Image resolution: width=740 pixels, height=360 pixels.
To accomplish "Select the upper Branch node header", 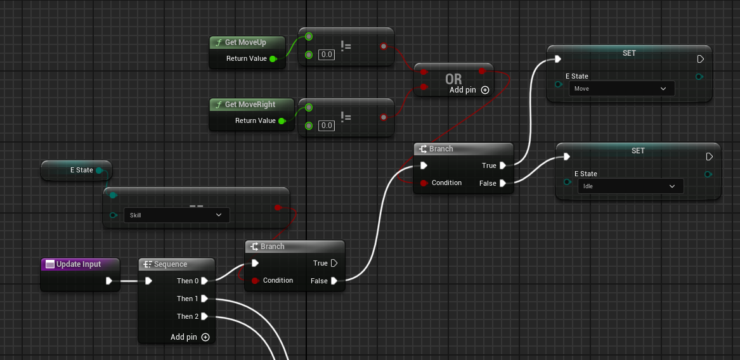I will tap(464, 149).
